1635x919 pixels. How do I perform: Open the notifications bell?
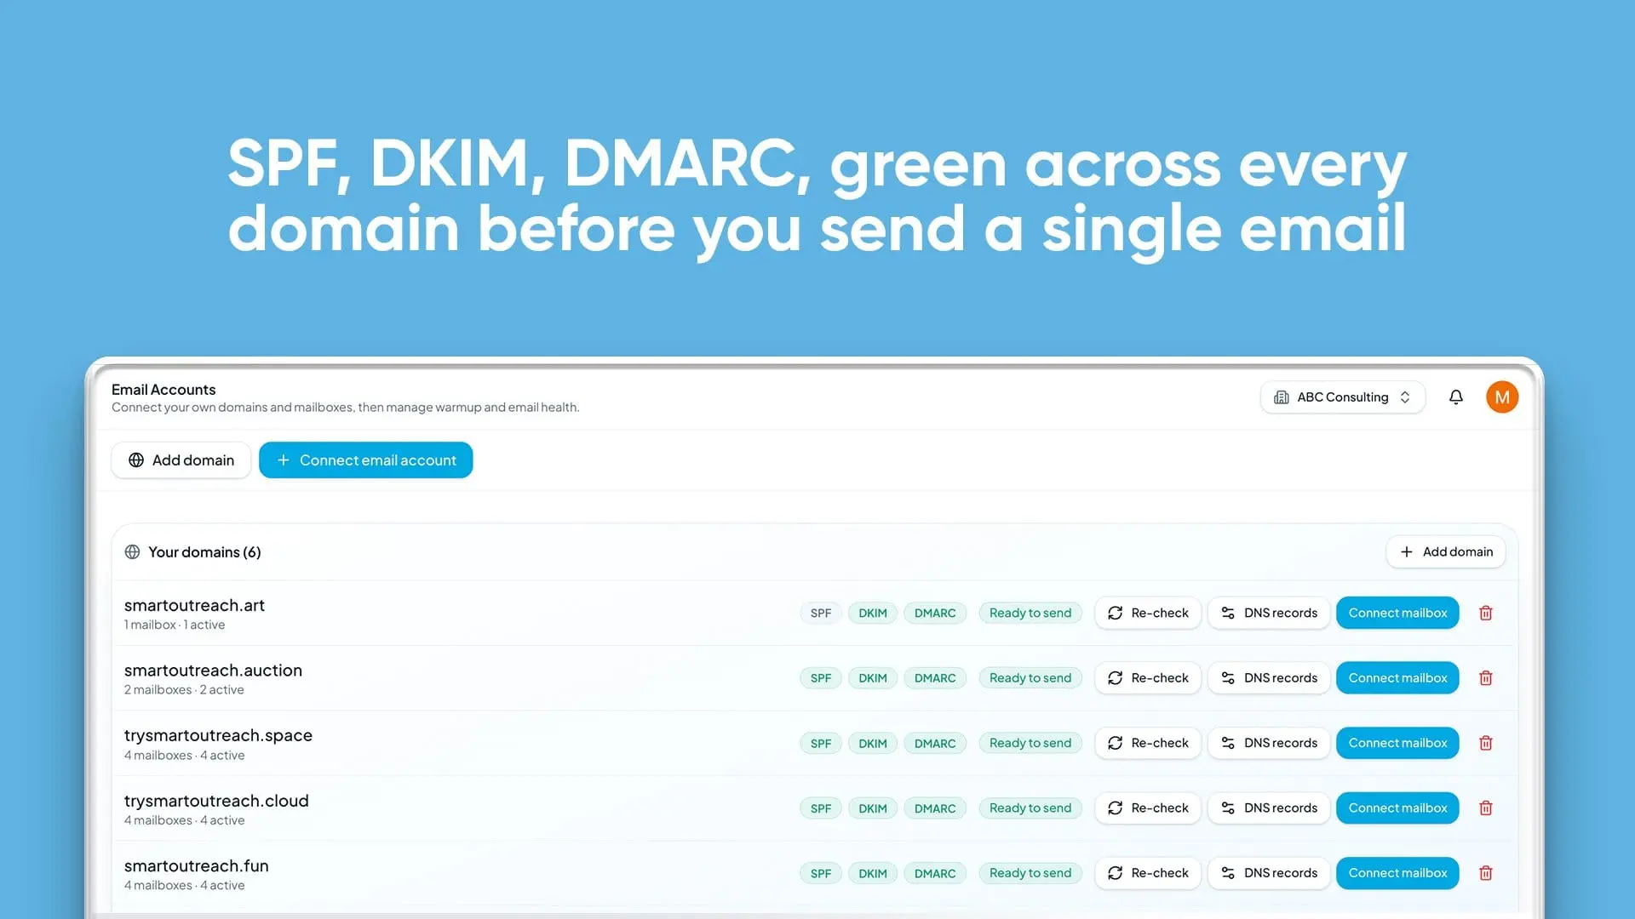click(1456, 397)
